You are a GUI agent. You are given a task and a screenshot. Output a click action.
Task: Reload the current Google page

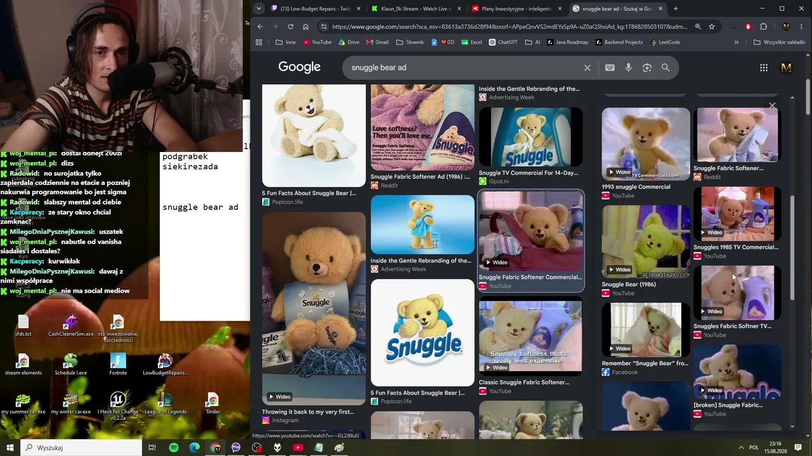tap(291, 27)
